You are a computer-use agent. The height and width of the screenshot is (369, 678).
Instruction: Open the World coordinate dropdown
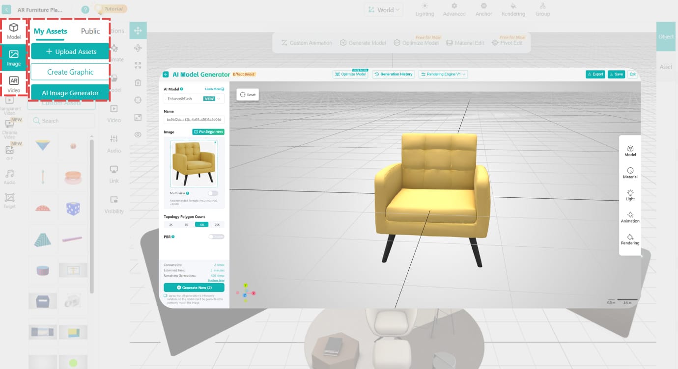point(383,9)
